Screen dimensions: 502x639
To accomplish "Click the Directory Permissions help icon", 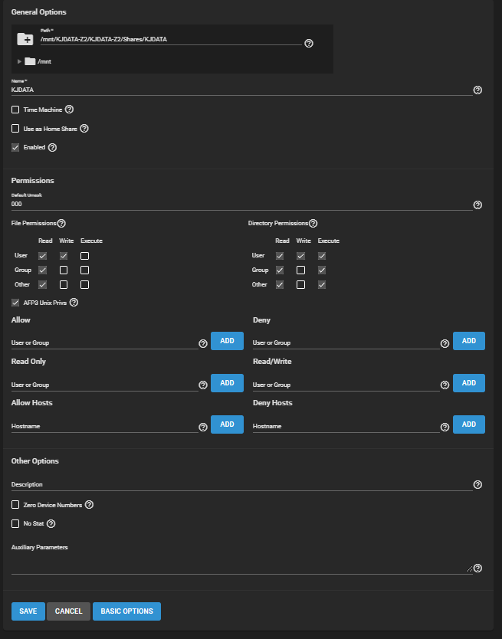I will click(313, 224).
